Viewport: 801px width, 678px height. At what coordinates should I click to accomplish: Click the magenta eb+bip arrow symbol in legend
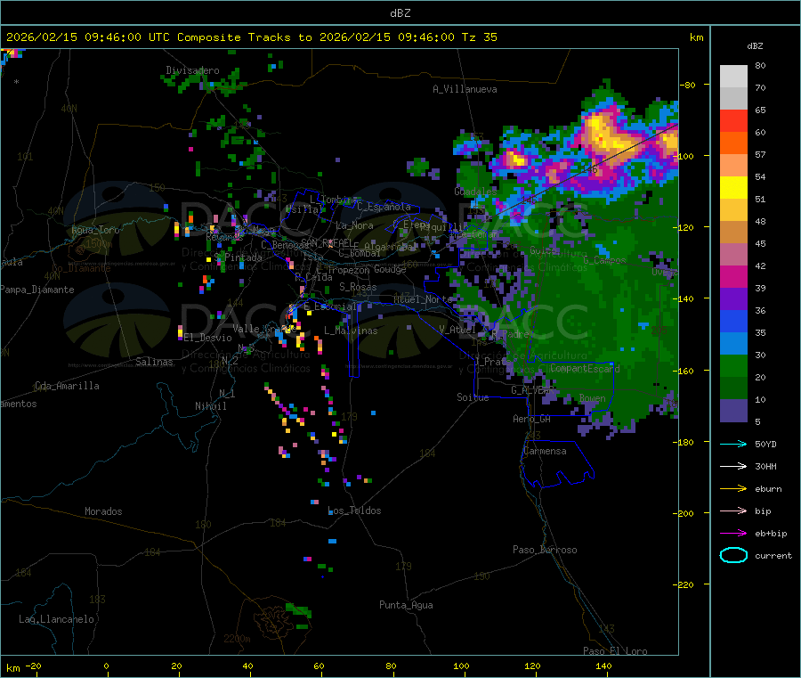click(x=733, y=534)
